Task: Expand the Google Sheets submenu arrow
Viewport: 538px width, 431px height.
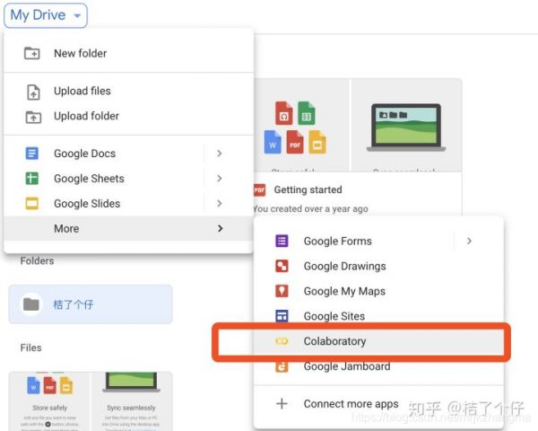Action: click(219, 179)
